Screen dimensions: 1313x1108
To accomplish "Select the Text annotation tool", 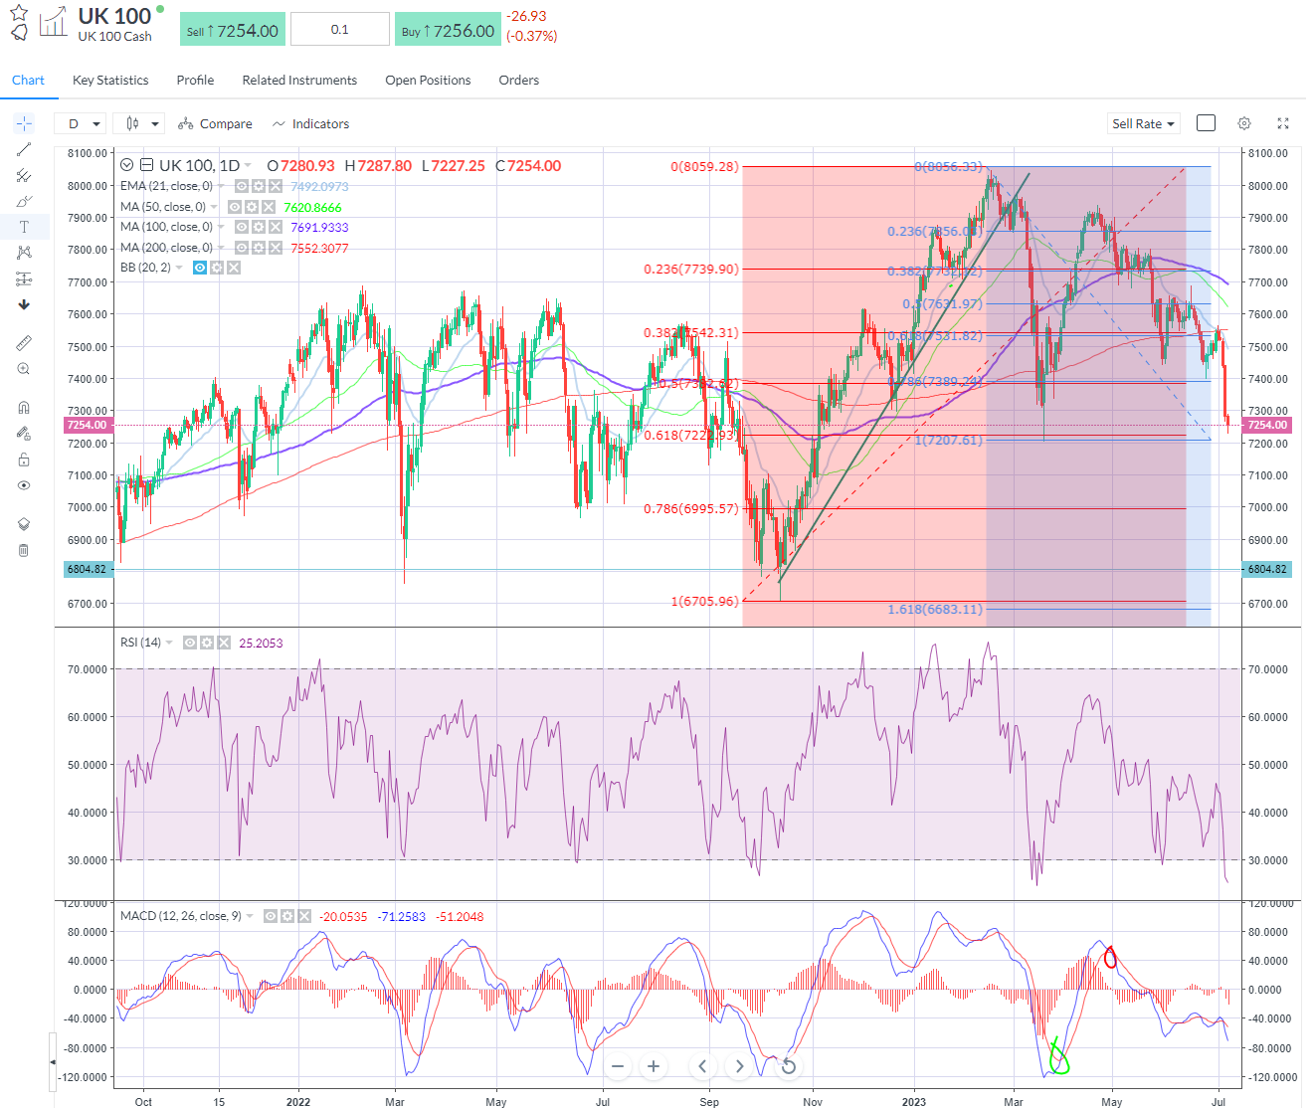I will click(24, 227).
